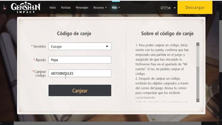Image resolution: width=222 pixels, height=125 pixels.
Task: Click the info panel scroll up arrow
Action: click(x=198, y=44)
